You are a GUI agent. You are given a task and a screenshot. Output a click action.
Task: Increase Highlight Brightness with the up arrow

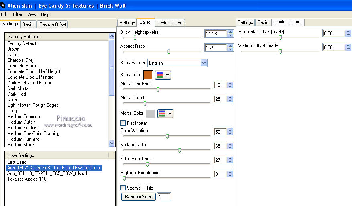(230, 173)
